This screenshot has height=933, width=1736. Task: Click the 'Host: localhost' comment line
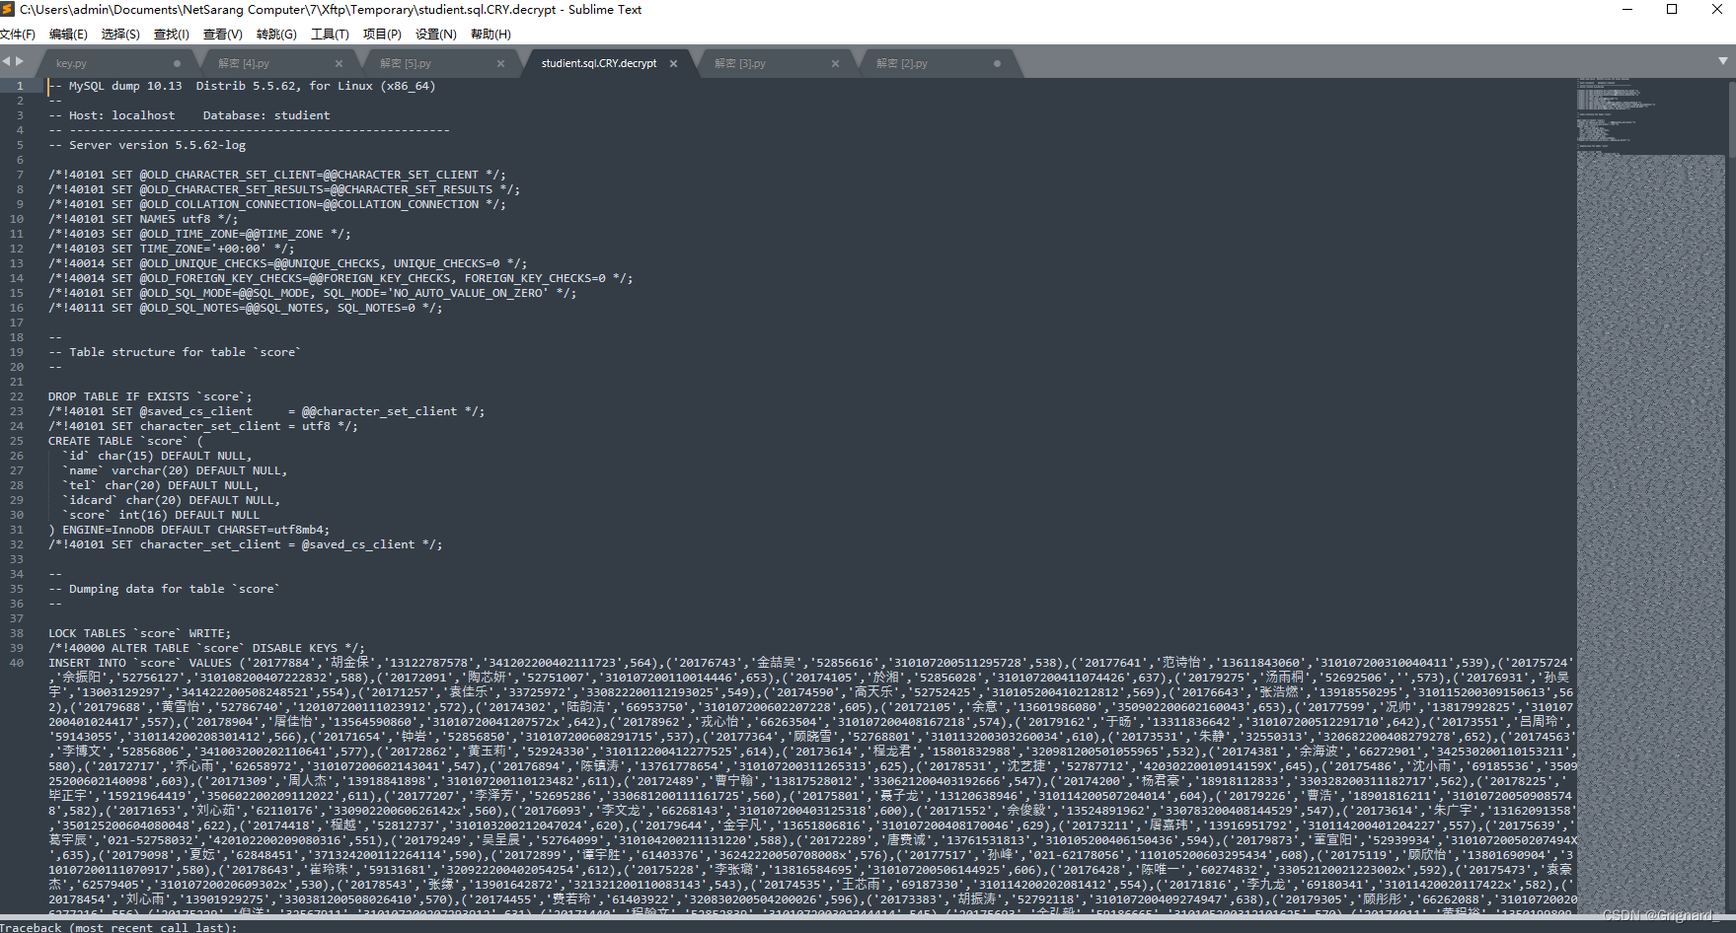click(189, 115)
